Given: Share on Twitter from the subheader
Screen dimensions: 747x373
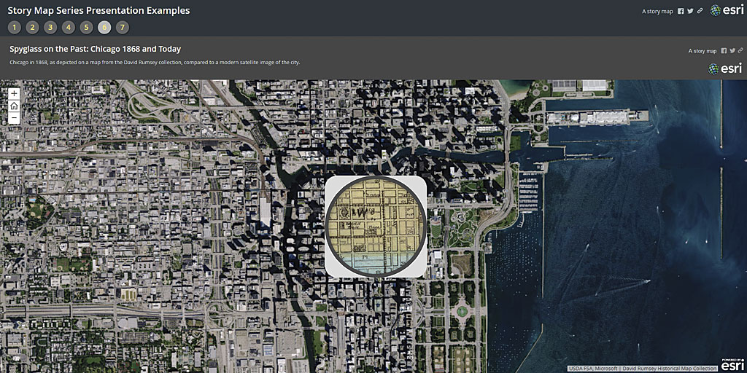Looking at the screenshot, I should tap(732, 50).
